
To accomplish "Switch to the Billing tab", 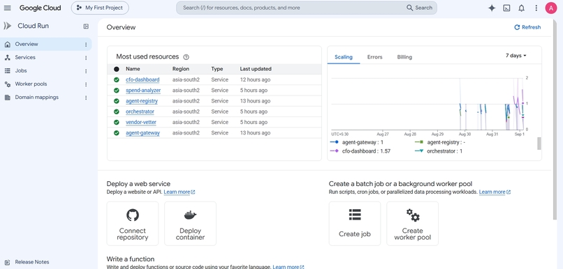I will point(404,57).
